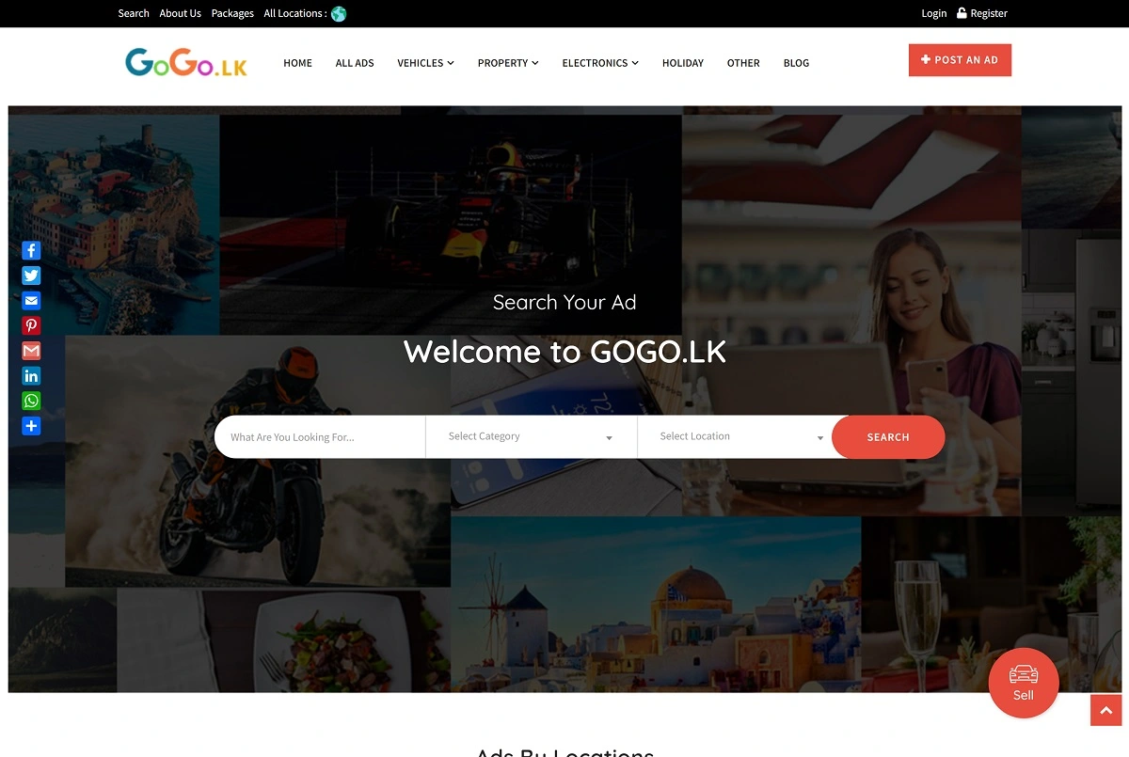This screenshot has height=757, width=1129.
Task: Click the red Search button
Action: point(888,437)
